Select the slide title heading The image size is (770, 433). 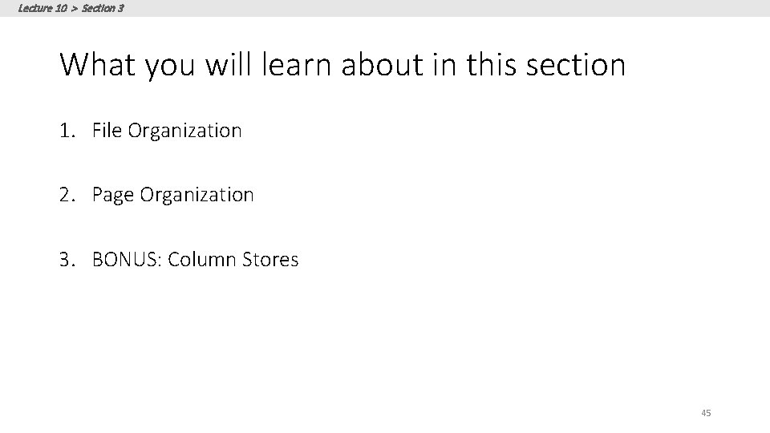click(342, 64)
